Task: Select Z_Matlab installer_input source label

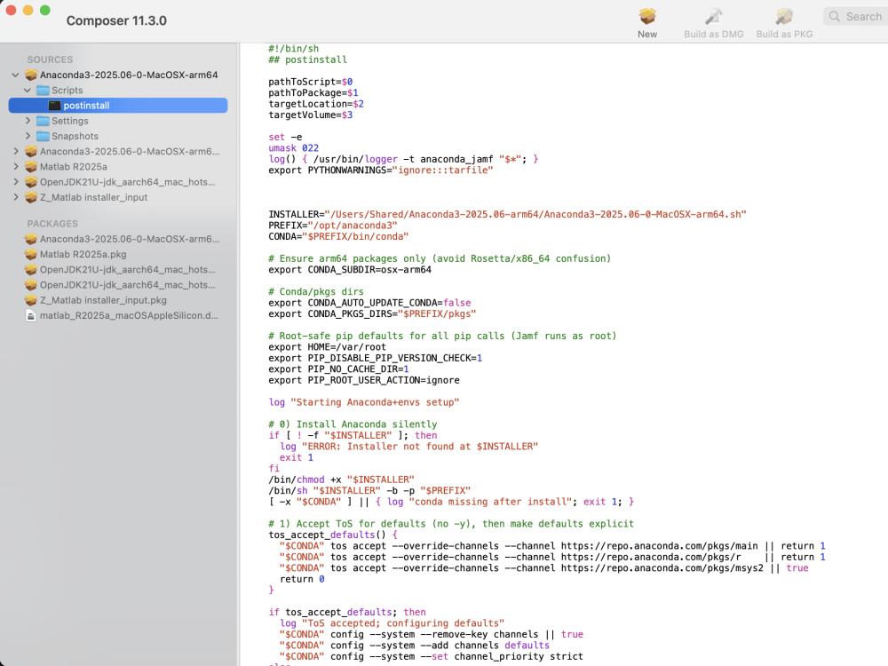Action: [x=93, y=197]
